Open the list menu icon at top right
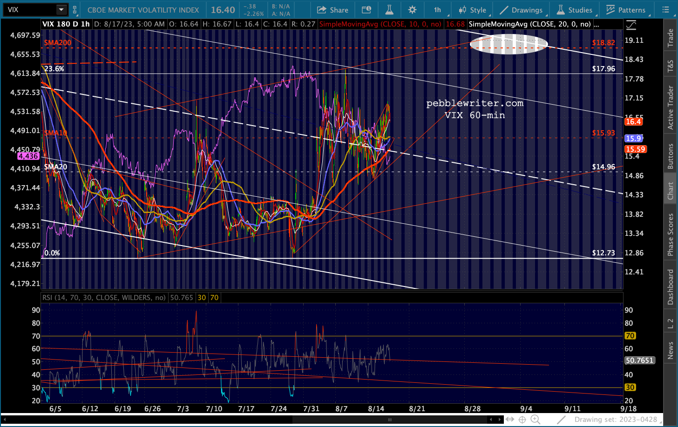 [664, 10]
